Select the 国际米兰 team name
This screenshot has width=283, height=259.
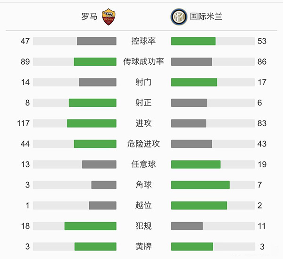pos(206,17)
